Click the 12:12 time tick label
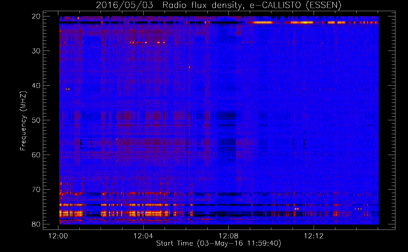 (314, 236)
